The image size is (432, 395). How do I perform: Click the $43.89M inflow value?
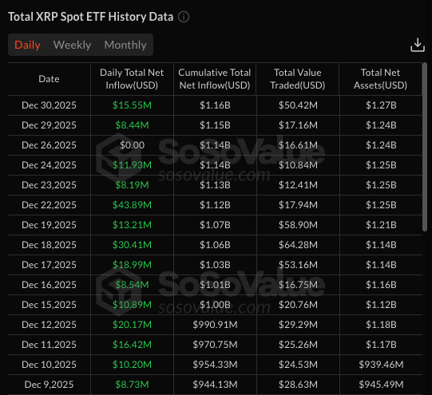pyautogui.click(x=132, y=205)
